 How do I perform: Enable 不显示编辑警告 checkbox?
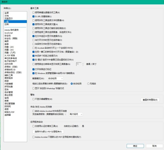[x=33, y=99]
